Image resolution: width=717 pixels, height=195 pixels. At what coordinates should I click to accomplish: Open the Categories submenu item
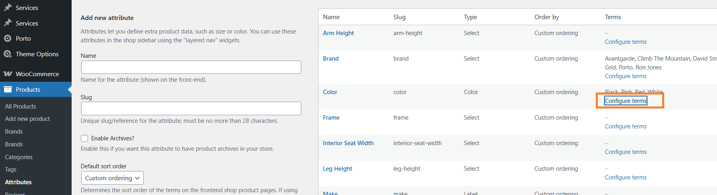point(19,157)
